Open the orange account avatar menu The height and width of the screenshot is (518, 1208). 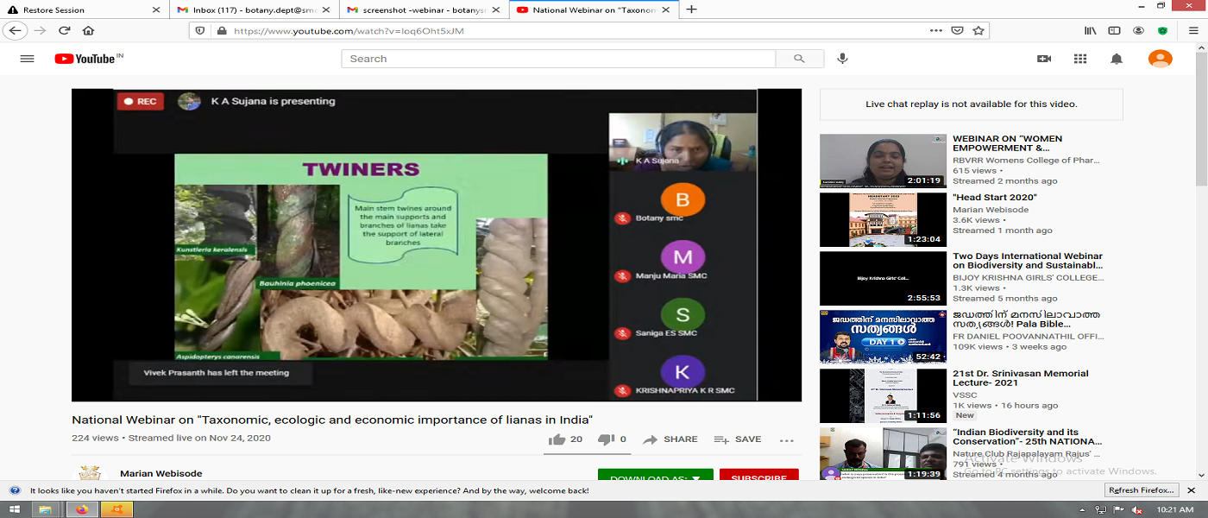(x=1160, y=59)
